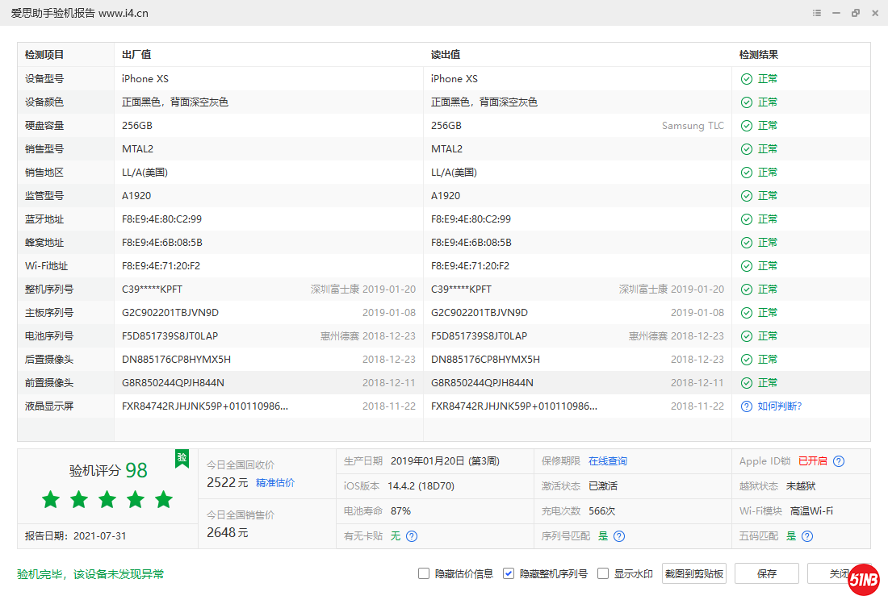Click the question mark icon in 液晶显示屏 row
The width and height of the screenshot is (888, 604).
pos(747,406)
